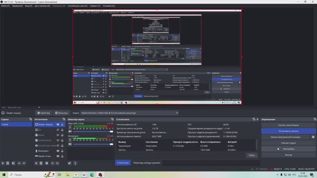
Task: Toggle visibility eye of Микрофон source
Action: (58, 151)
